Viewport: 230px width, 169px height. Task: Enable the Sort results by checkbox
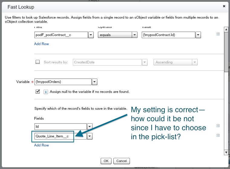click(38, 62)
